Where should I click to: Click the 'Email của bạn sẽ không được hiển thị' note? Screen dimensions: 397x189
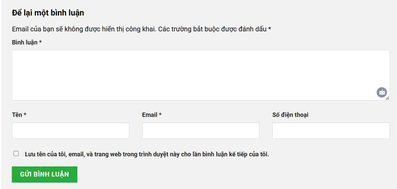click(x=142, y=29)
